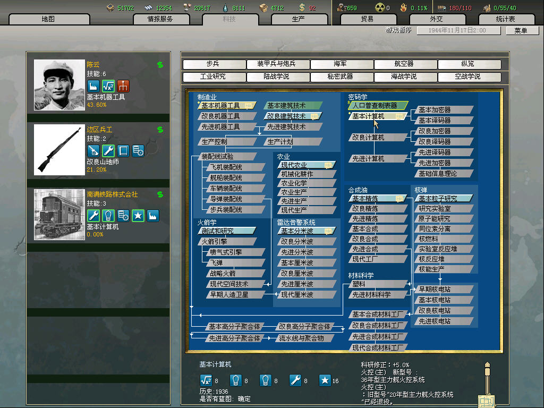Click the speech bubble icon on 基本精炼

(x=398, y=199)
